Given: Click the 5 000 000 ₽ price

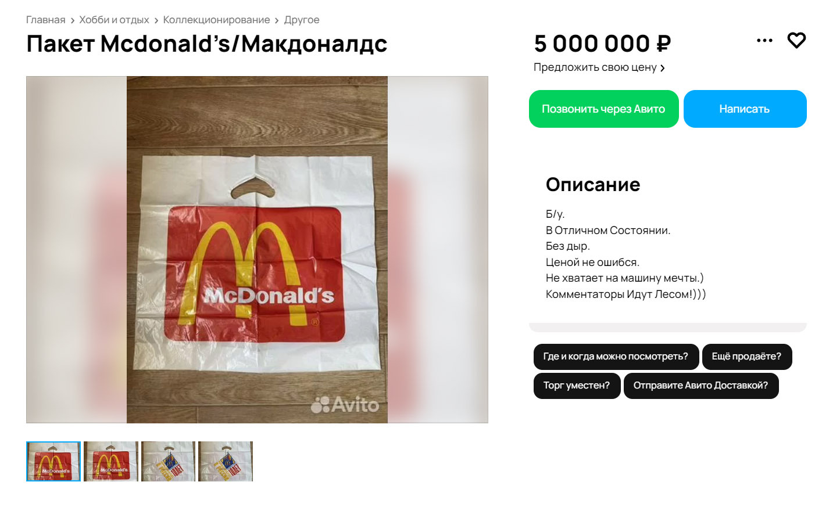Looking at the screenshot, I should [x=602, y=44].
